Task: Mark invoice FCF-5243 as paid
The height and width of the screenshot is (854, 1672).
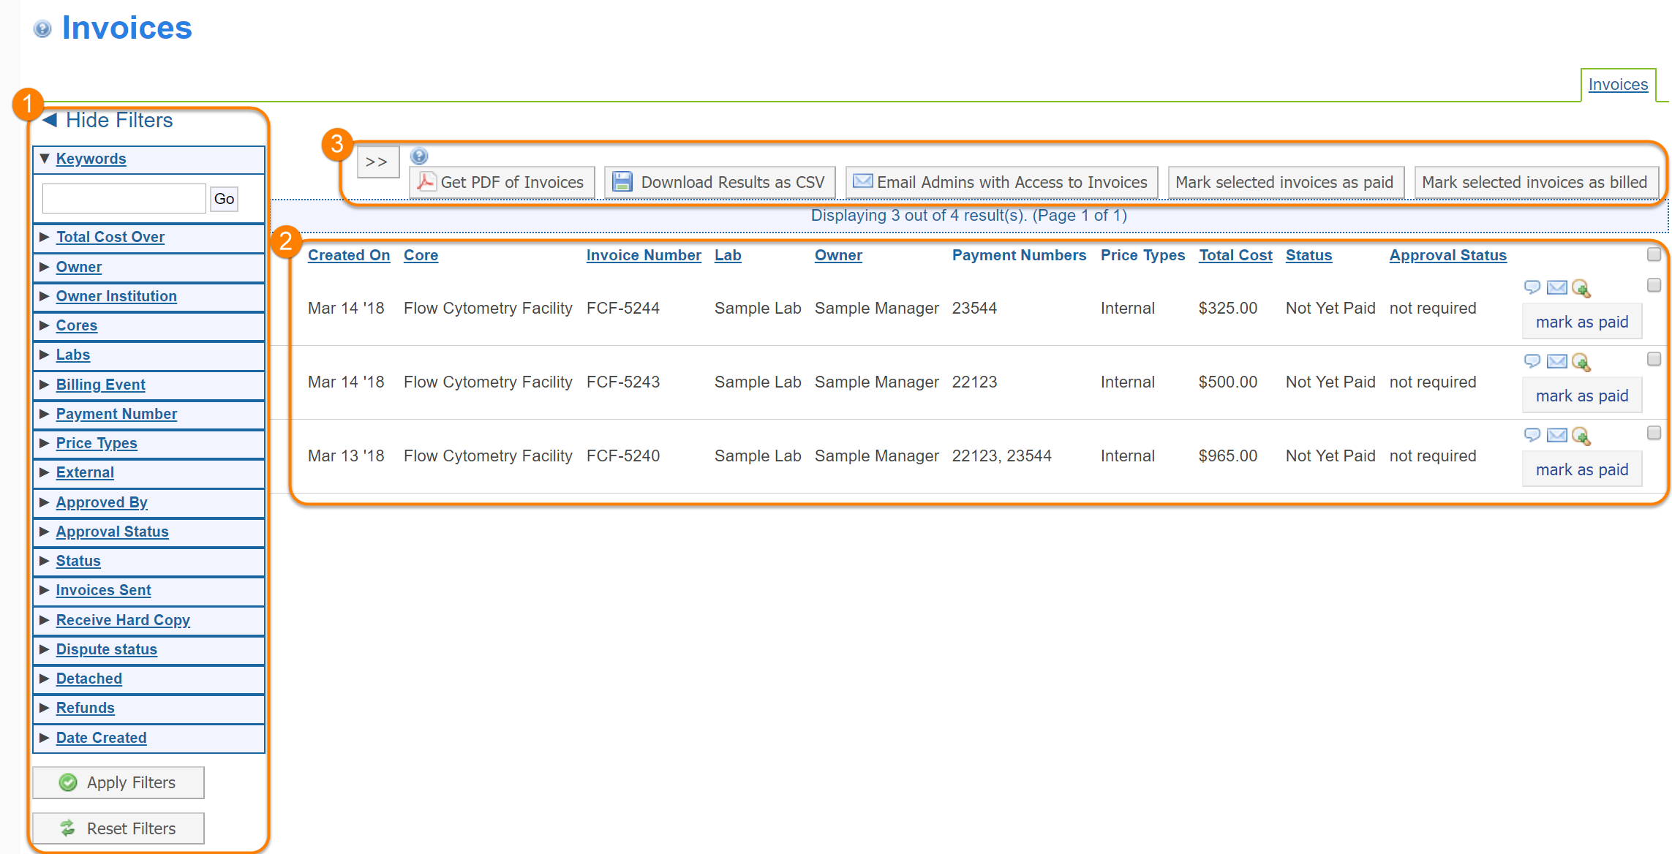Action: [1581, 396]
